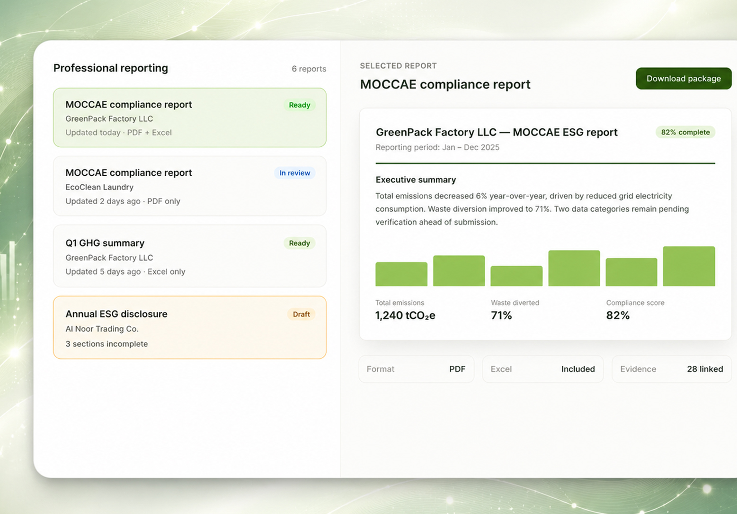
Task: Open the Annual ESG disclosure draft
Action: pyautogui.click(x=190, y=327)
